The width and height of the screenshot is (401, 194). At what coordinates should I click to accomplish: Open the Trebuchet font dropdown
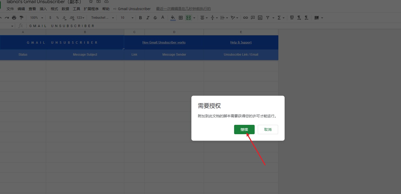pos(103,18)
